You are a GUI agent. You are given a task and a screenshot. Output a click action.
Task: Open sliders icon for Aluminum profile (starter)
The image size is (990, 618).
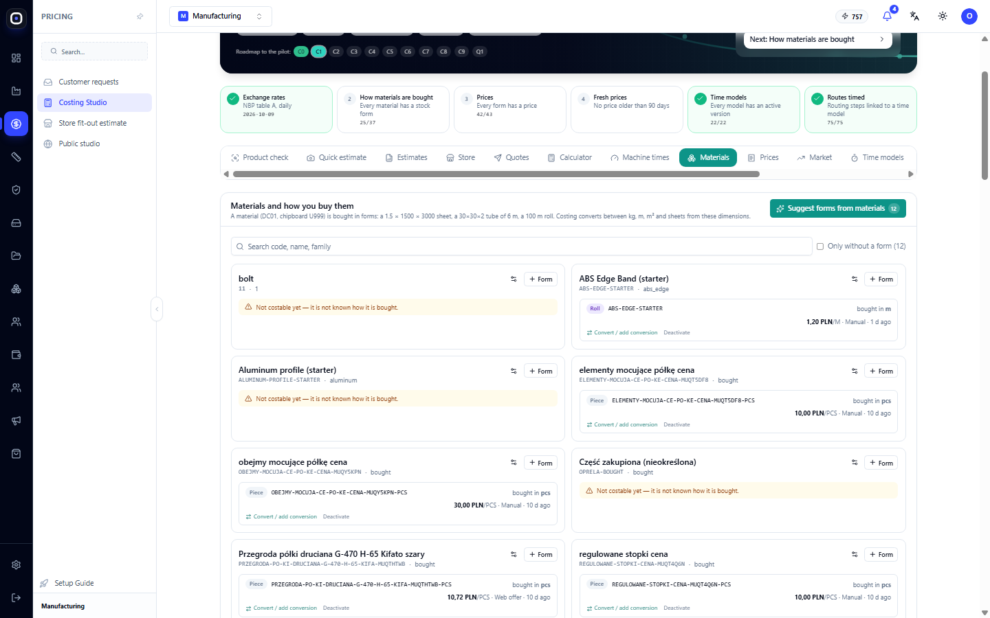514,371
